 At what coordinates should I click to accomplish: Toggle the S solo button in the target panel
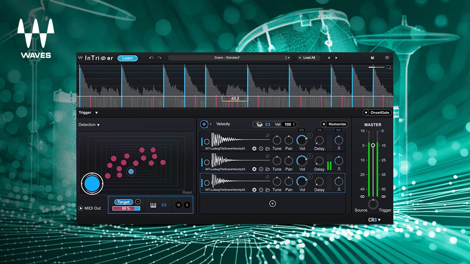(187, 205)
